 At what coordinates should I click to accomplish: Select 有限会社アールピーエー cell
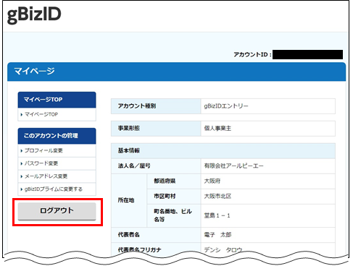click(x=268, y=166)
